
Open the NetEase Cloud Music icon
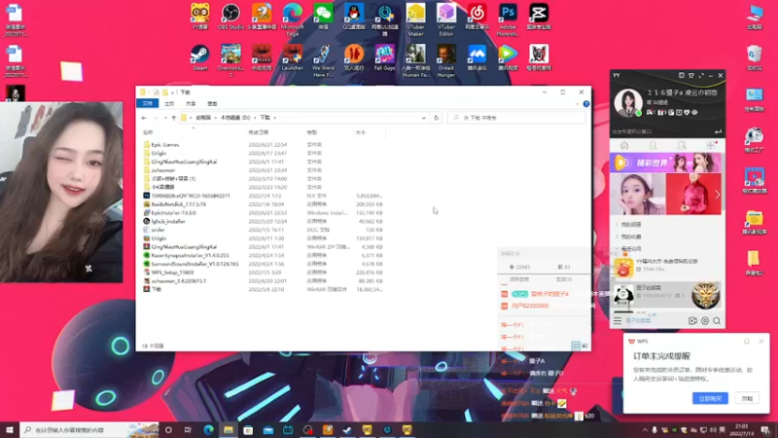point(477,17)
